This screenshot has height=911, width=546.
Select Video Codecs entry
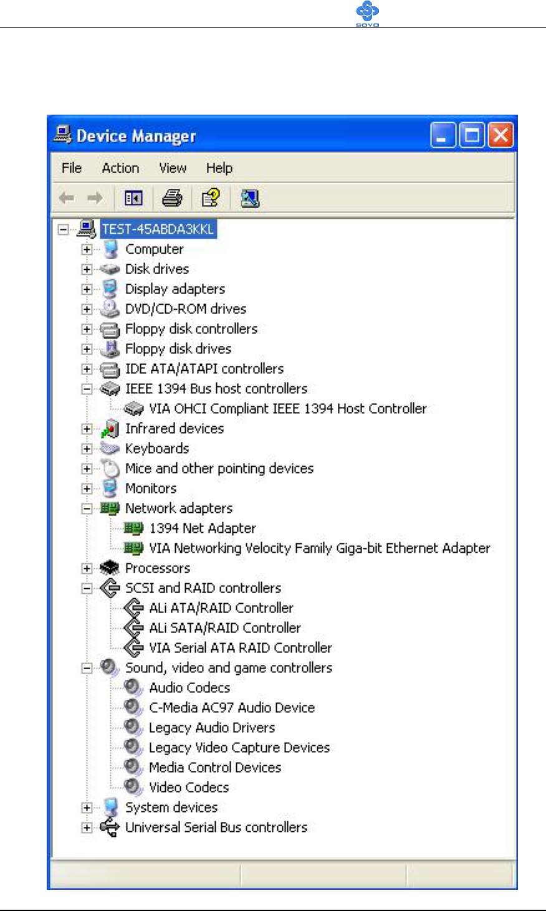(189, 788)
